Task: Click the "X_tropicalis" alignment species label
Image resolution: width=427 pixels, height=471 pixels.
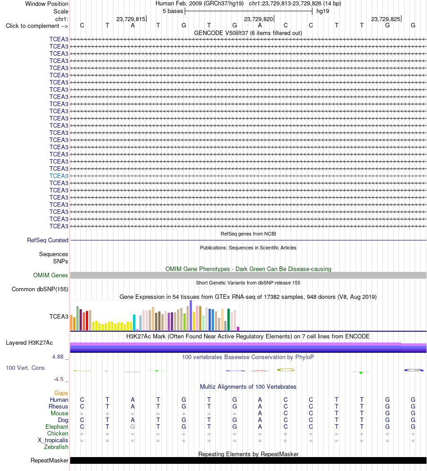Action: [53, 440]
